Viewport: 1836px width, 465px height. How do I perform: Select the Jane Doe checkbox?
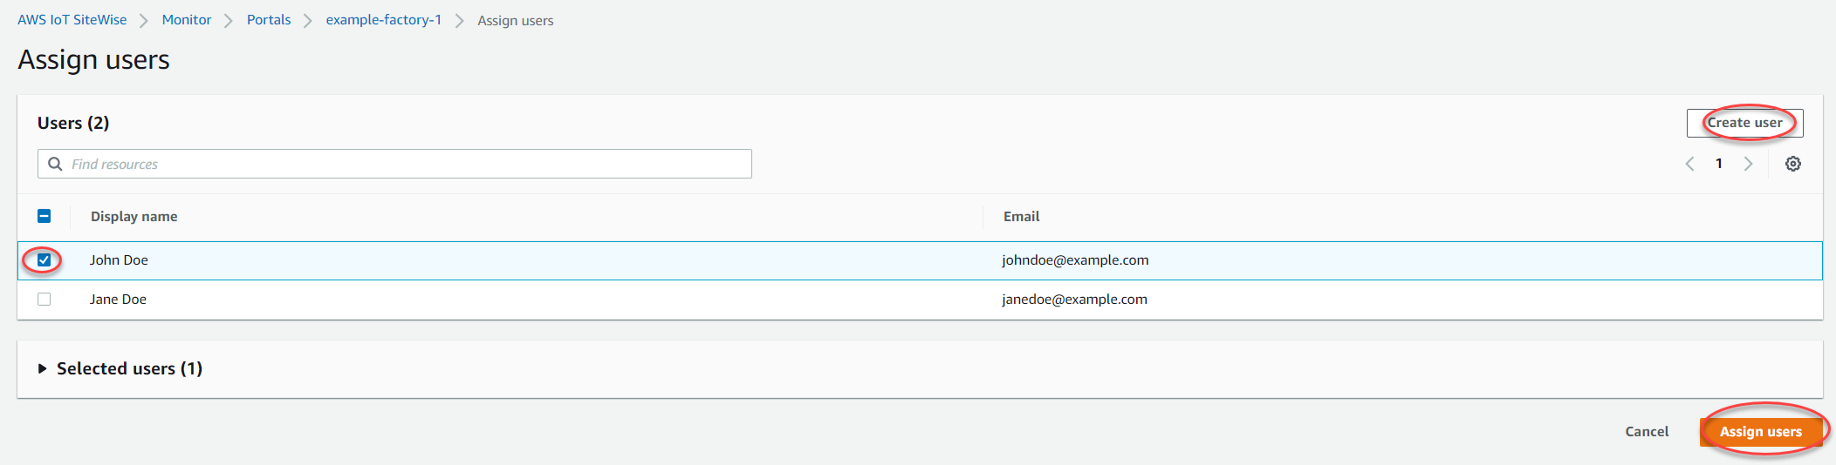tap(45, 300)
